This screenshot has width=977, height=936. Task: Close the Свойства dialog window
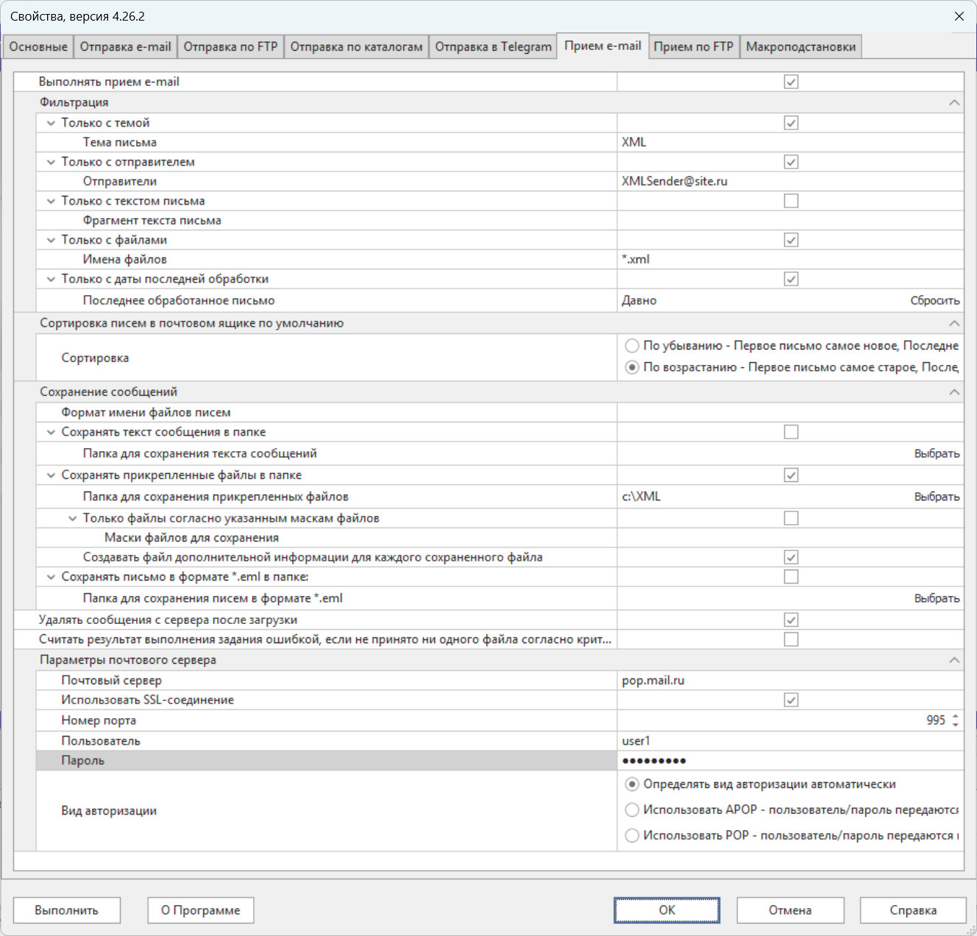pyautogui.click(x=959, y=16)
